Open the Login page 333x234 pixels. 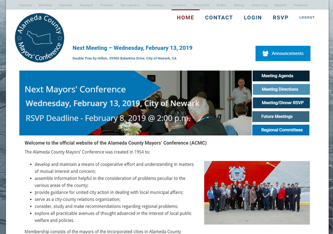253,17
